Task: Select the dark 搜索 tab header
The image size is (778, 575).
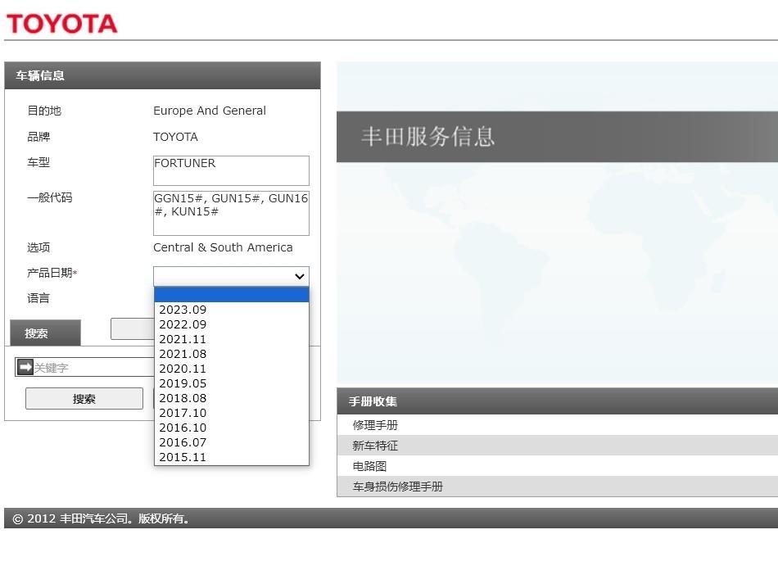Action: click(x=45, y=333)
